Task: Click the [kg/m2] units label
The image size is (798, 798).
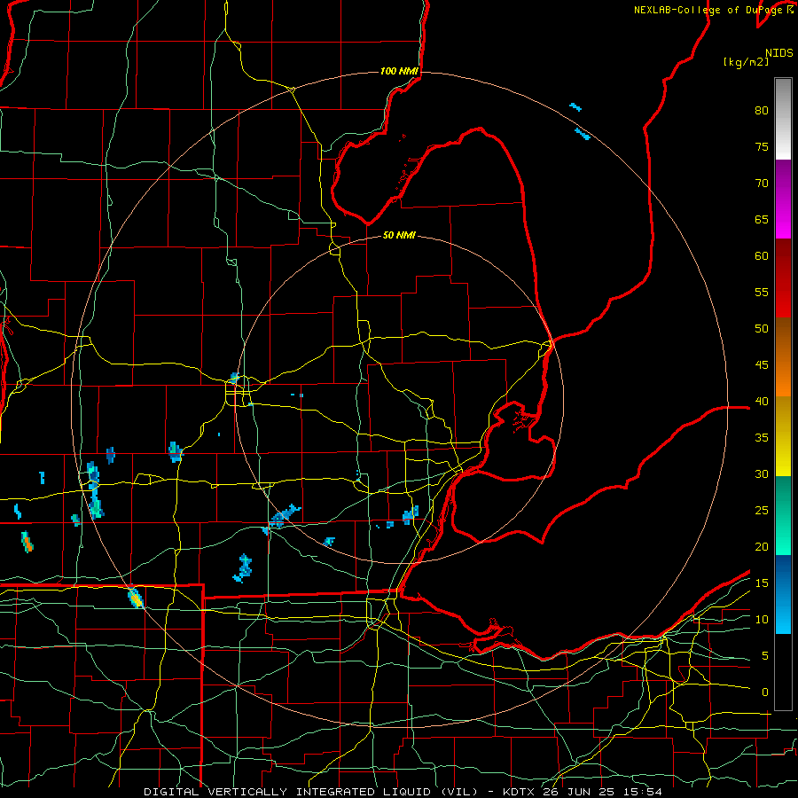Action: [x=746, y=63]
